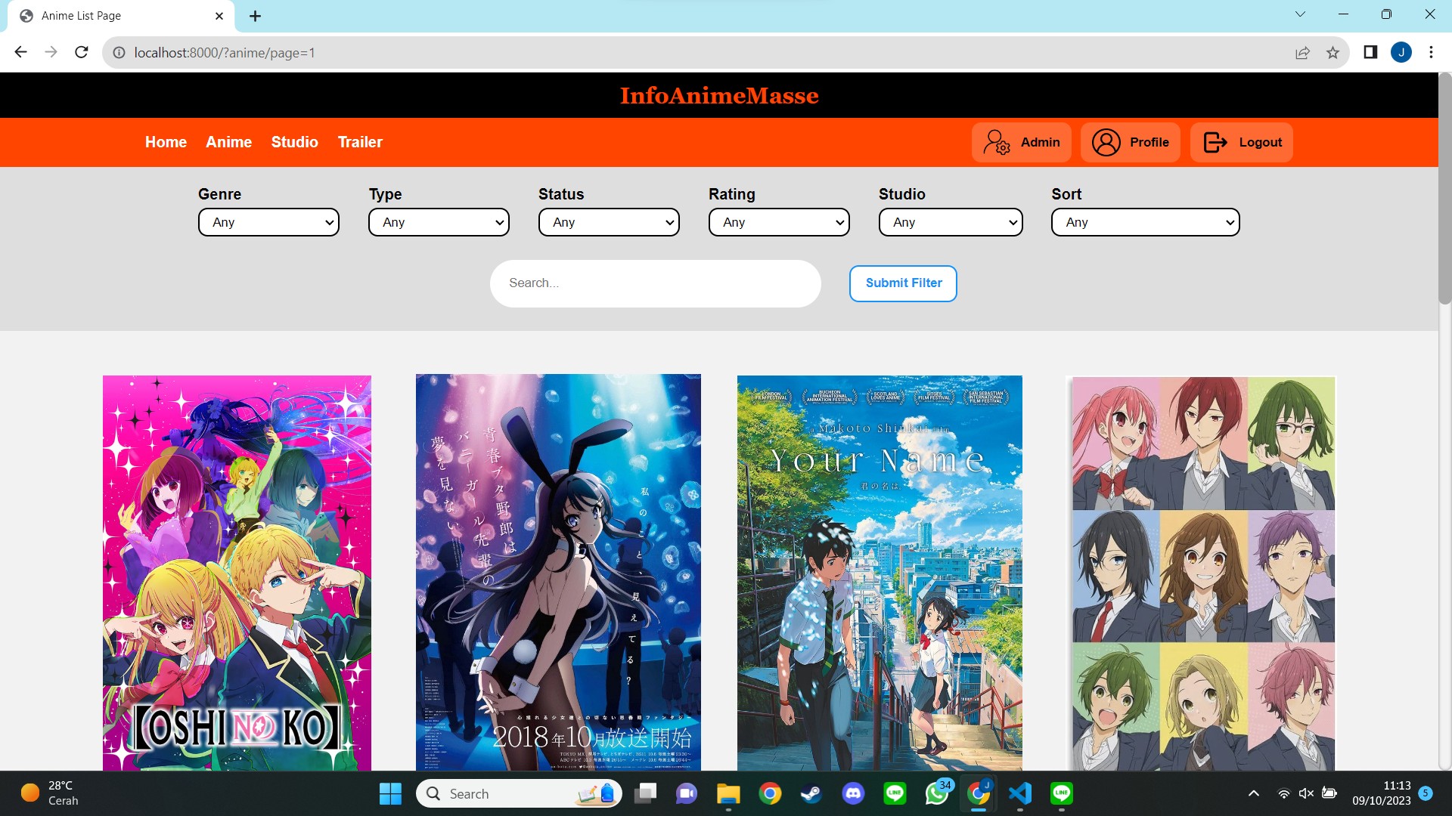Open Discord from the taskbar

tap(853, 793)
